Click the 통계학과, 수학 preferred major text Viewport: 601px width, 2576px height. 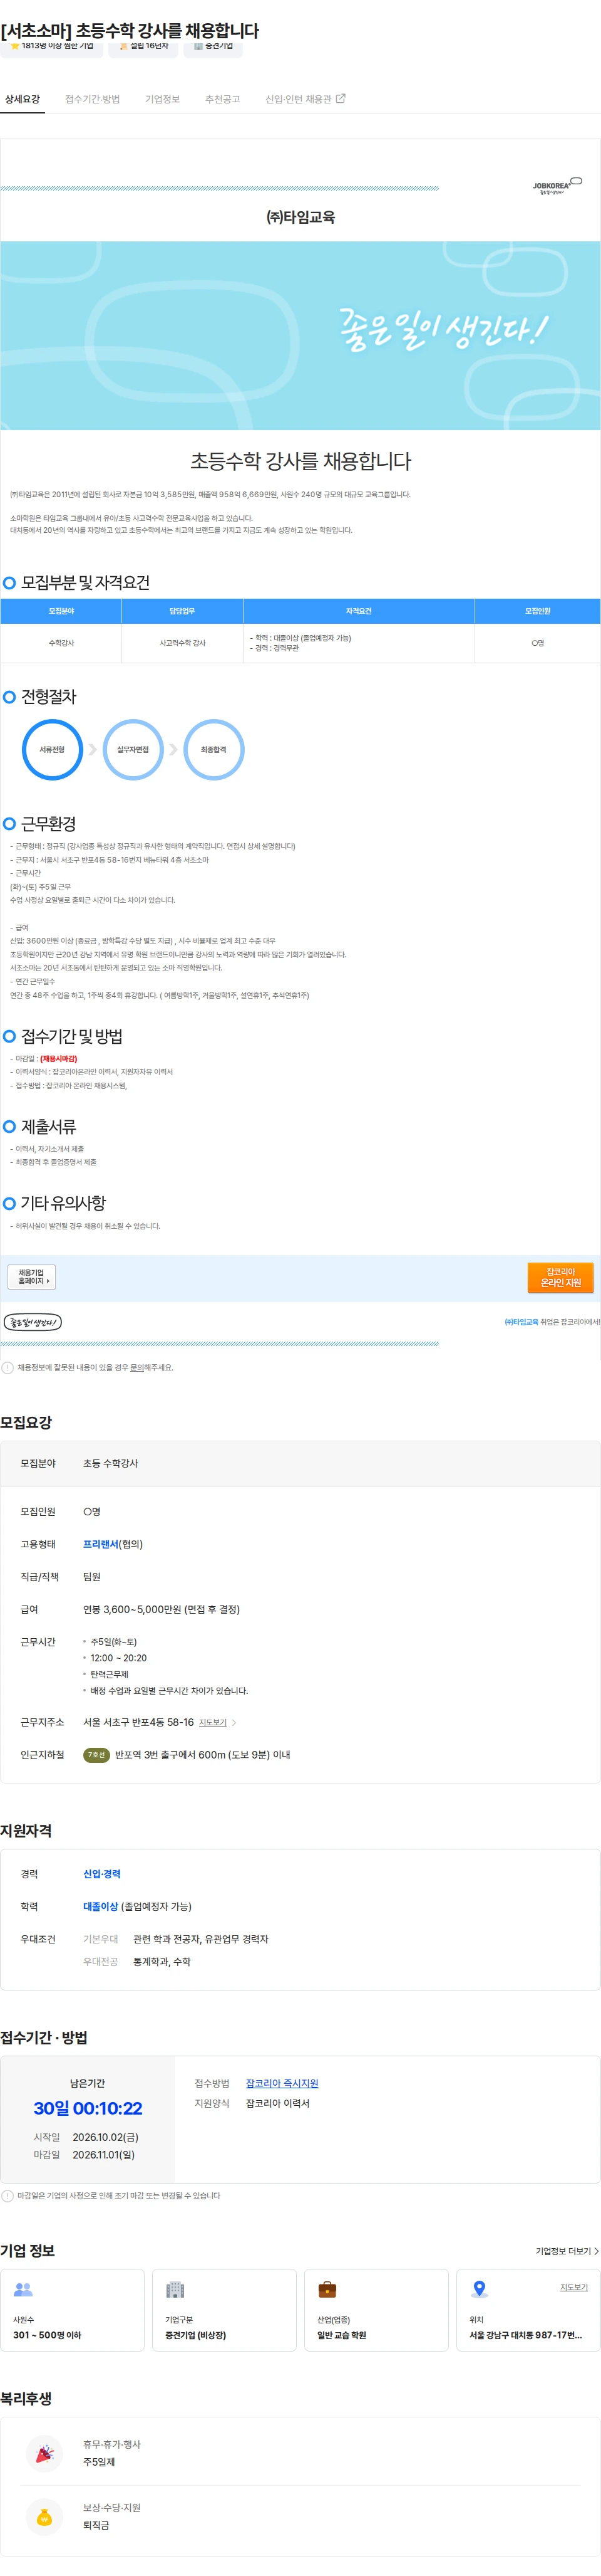(162, 1961)
